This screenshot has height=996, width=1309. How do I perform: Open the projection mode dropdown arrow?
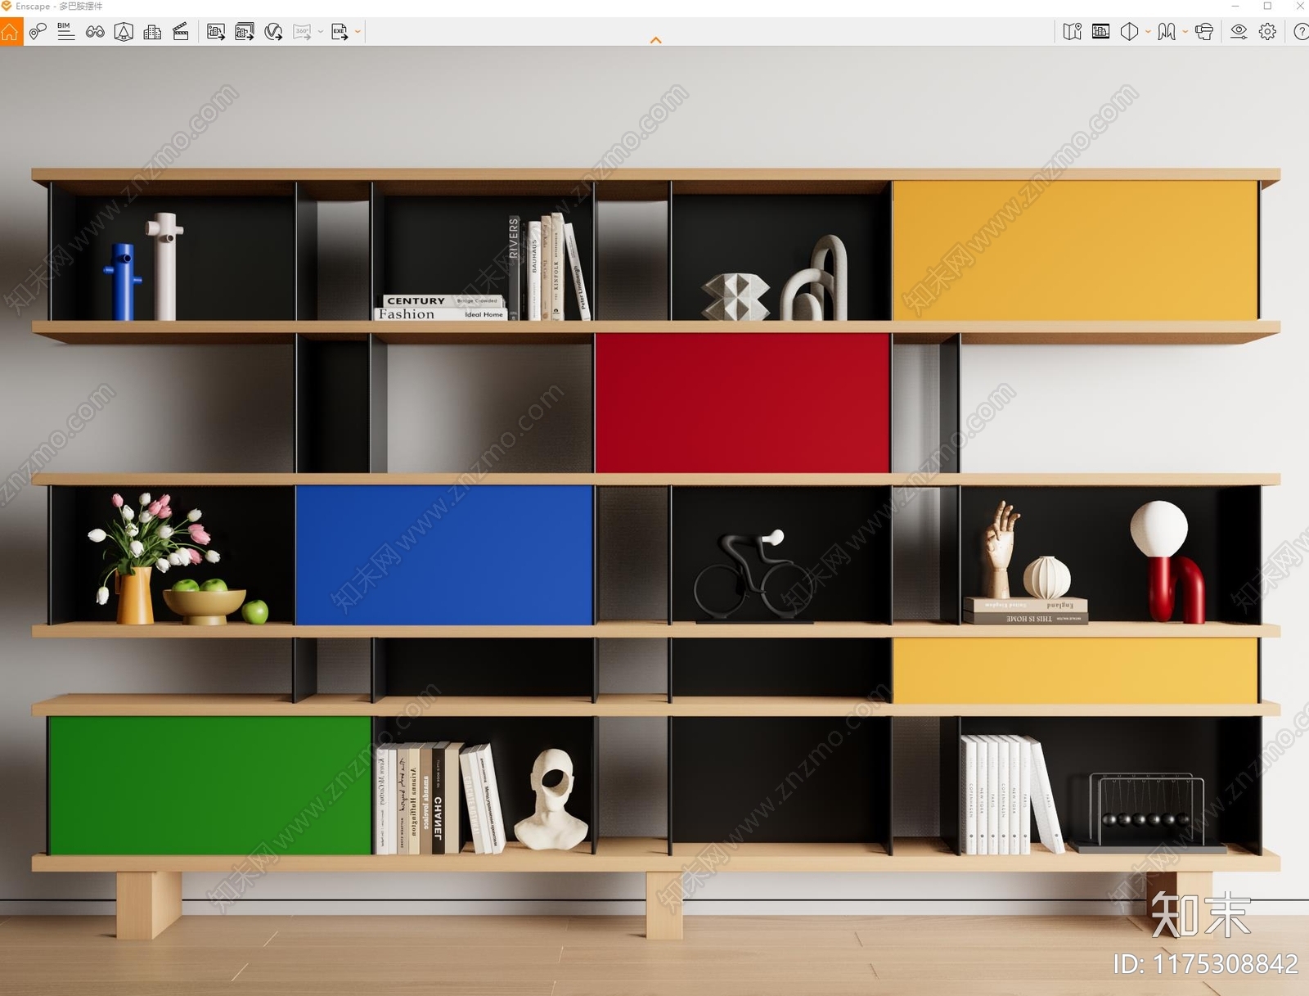click(1148, 32)
